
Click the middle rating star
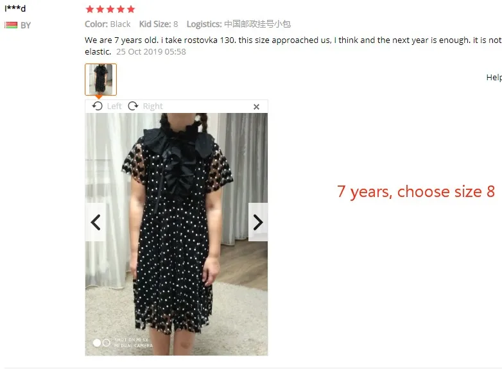coord(110,9)
